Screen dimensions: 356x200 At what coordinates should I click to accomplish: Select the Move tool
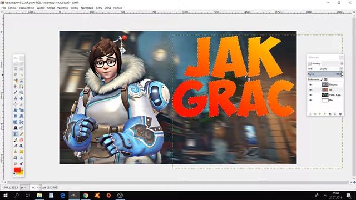(x=21, y=98)
